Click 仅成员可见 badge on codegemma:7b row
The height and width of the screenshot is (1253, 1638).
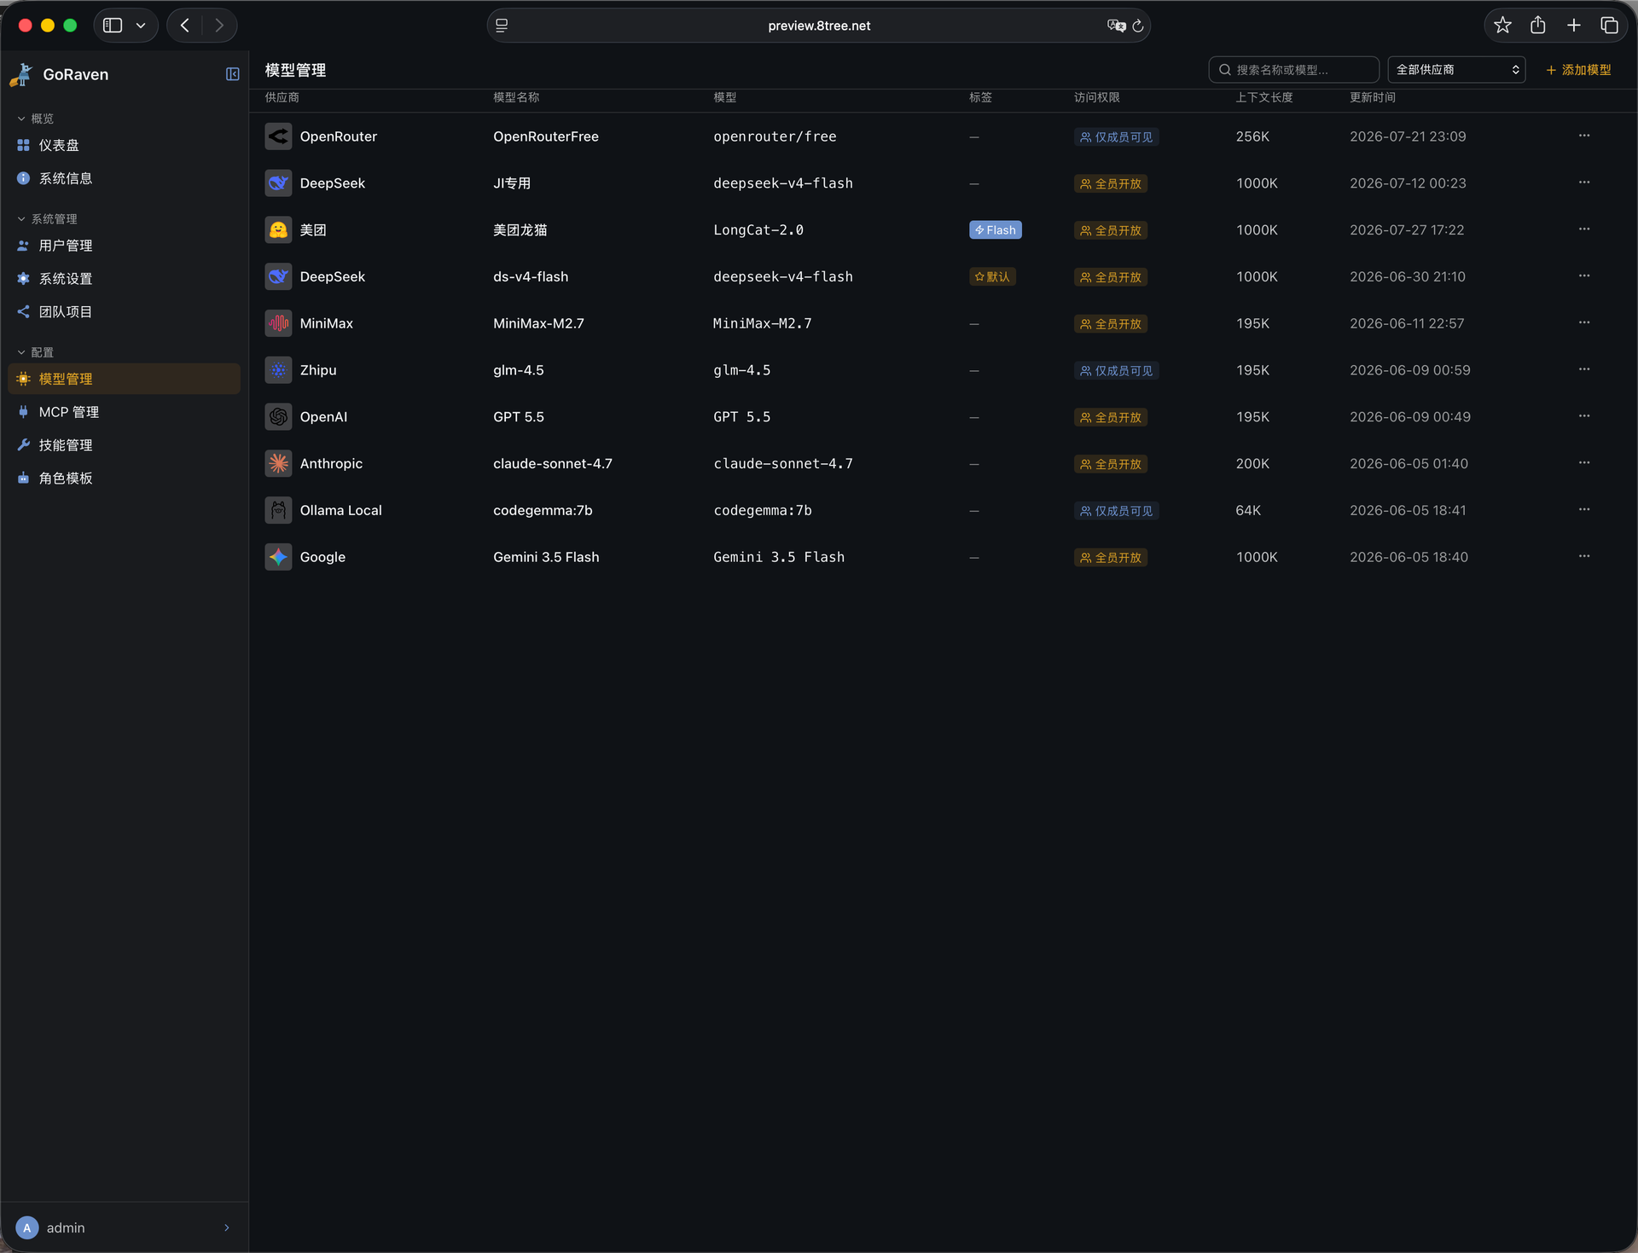point(1116,511)
